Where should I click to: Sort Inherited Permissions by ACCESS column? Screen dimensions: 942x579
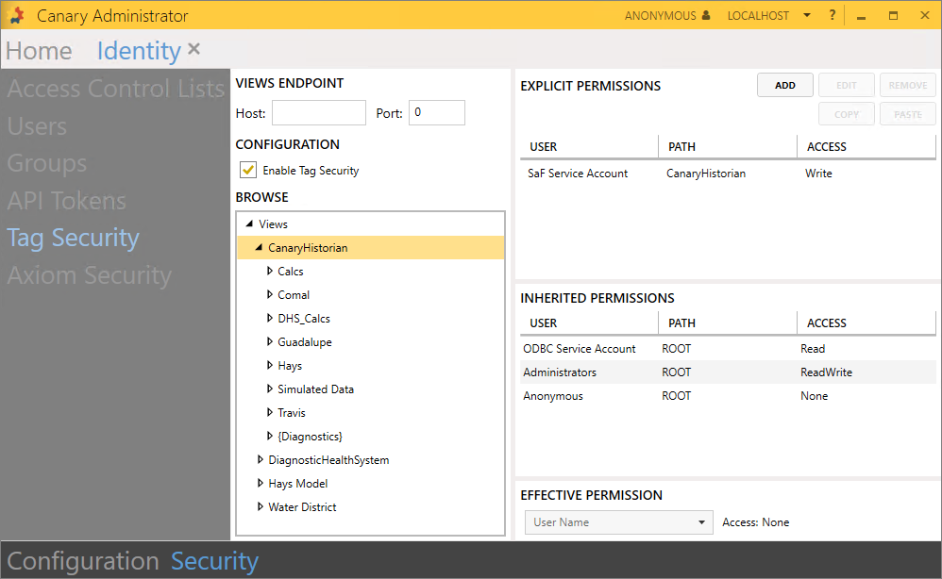tap(866, 323)
